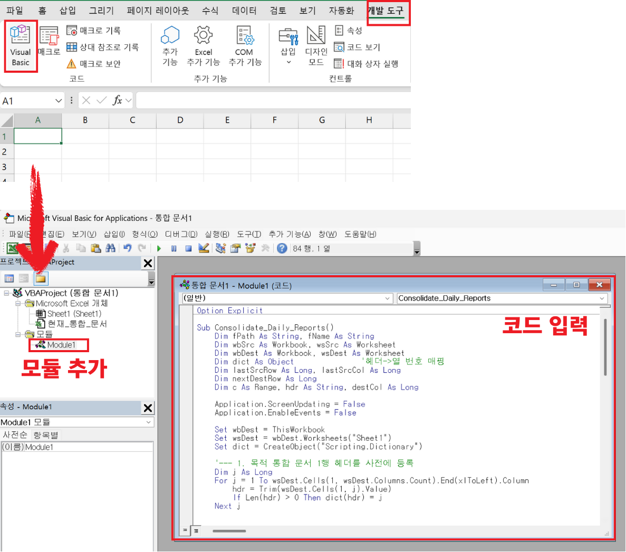Open COM 추가 기능 dialog
Screen dimensions: 626x552
[x=244, y=46]
